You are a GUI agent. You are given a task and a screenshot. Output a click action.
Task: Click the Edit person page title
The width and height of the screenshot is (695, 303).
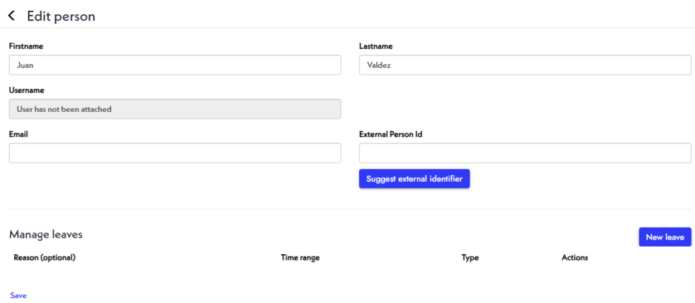[61, 16]
